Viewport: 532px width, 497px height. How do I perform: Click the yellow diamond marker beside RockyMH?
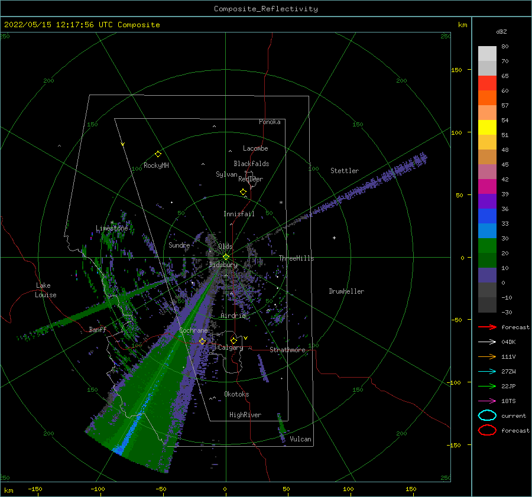click(x=158, y=154)
